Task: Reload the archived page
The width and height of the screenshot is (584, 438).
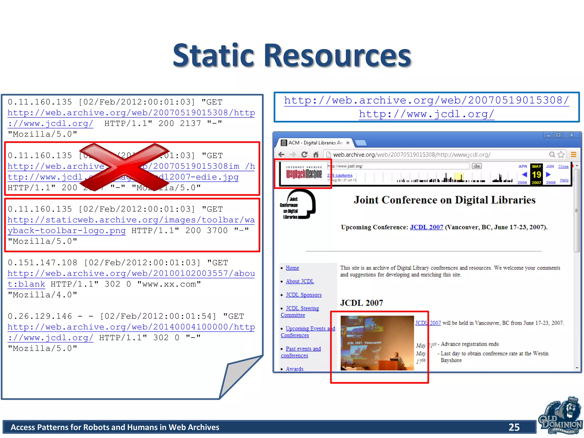Action: point(304,155)
